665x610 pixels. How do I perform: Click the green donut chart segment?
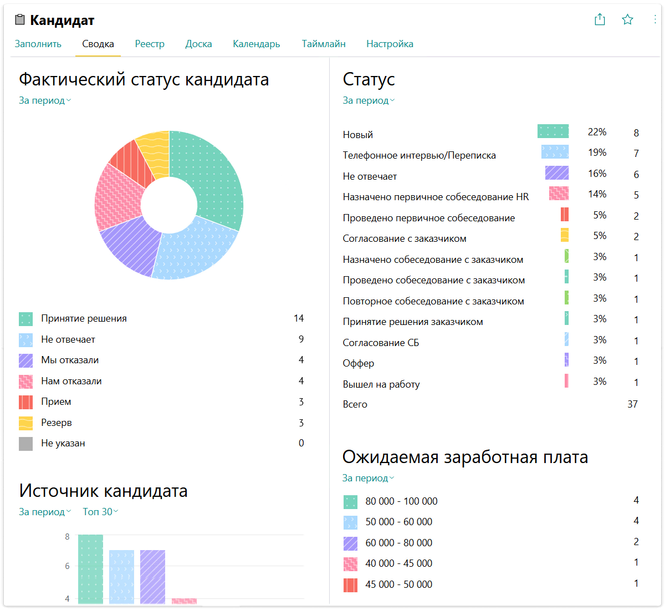213,177
